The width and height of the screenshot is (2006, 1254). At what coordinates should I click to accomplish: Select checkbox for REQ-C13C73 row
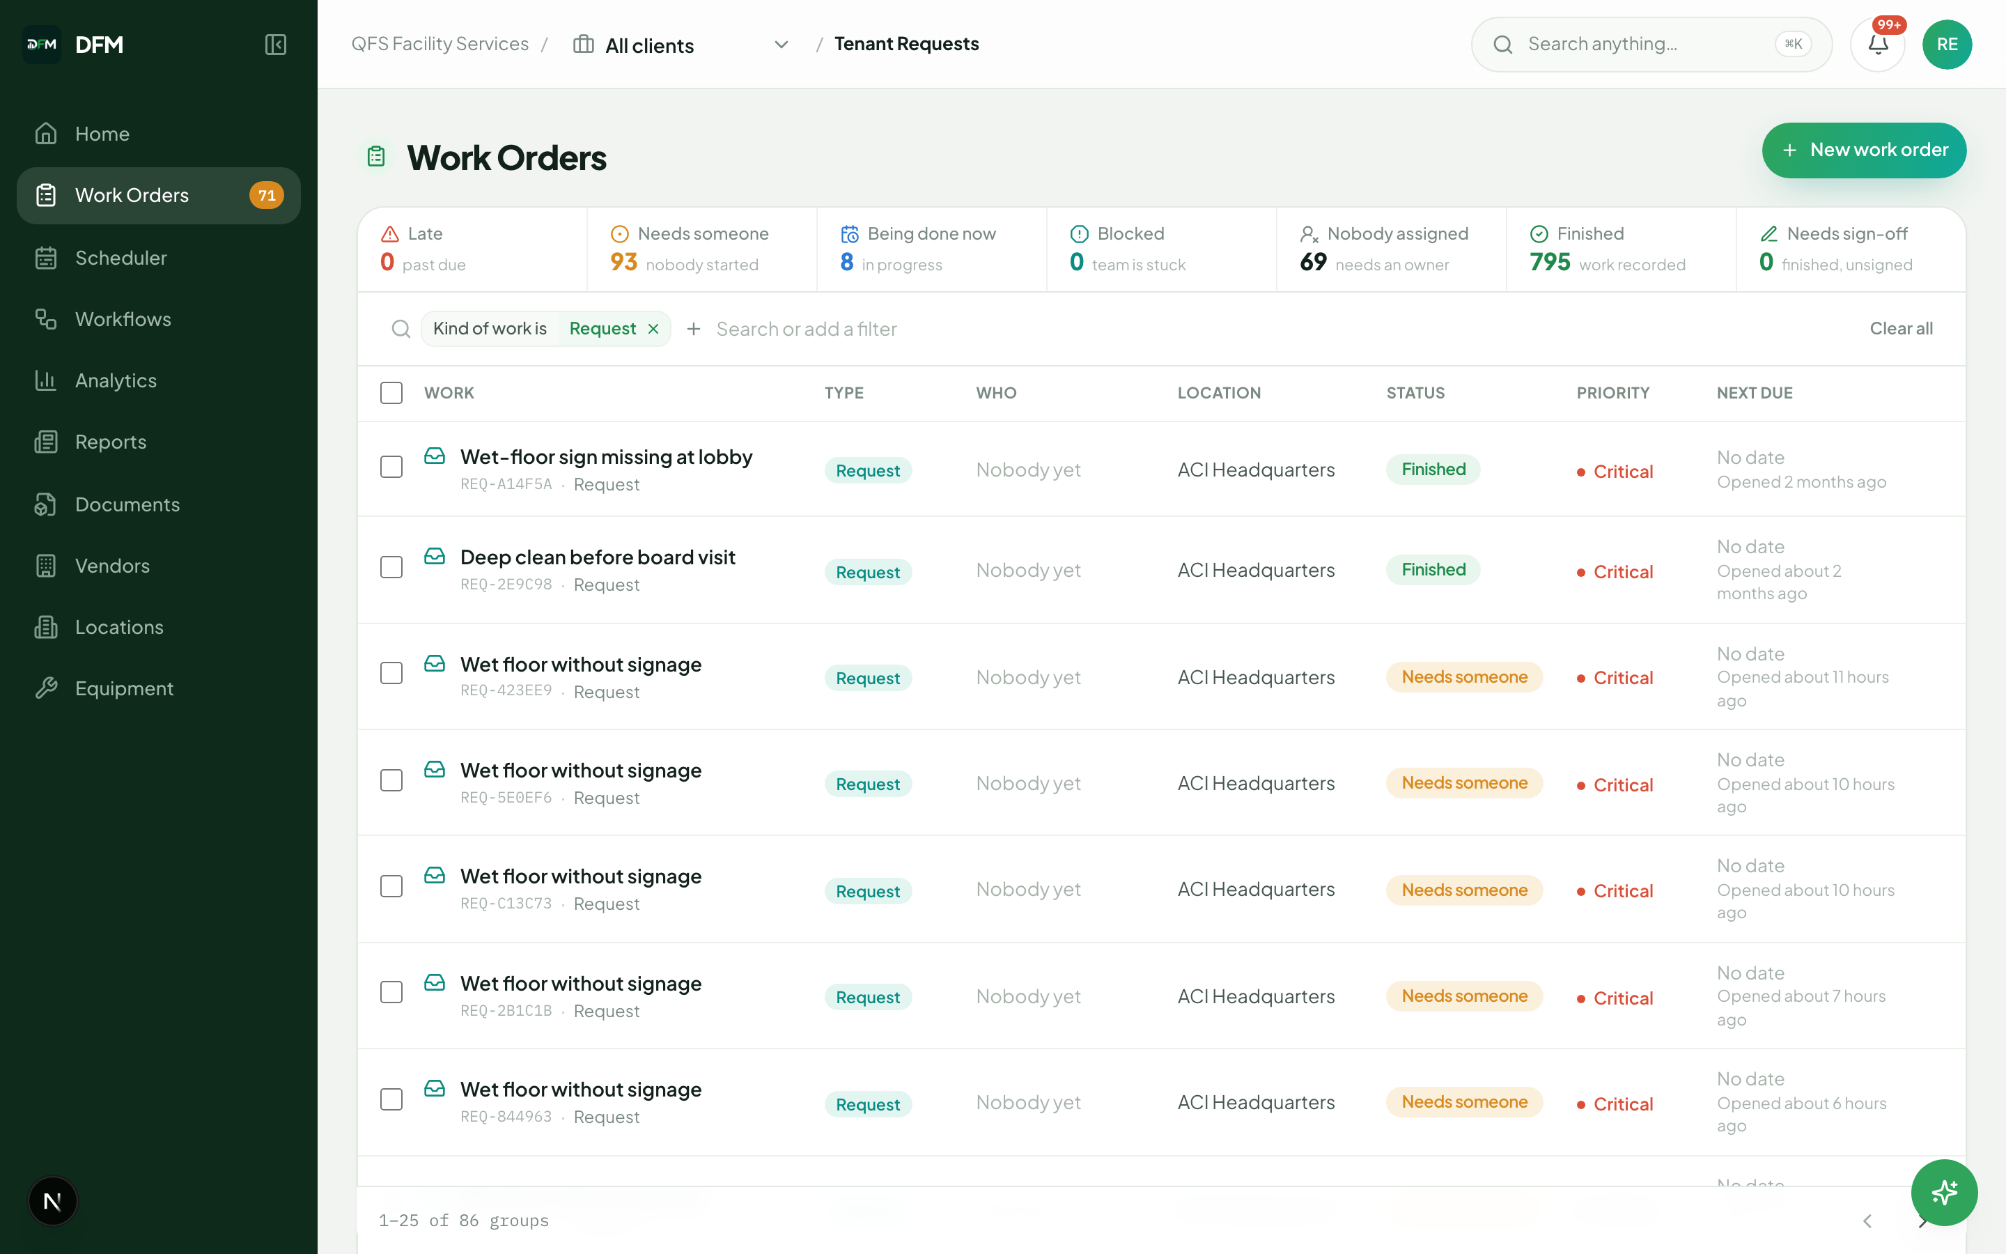(391, 887)
